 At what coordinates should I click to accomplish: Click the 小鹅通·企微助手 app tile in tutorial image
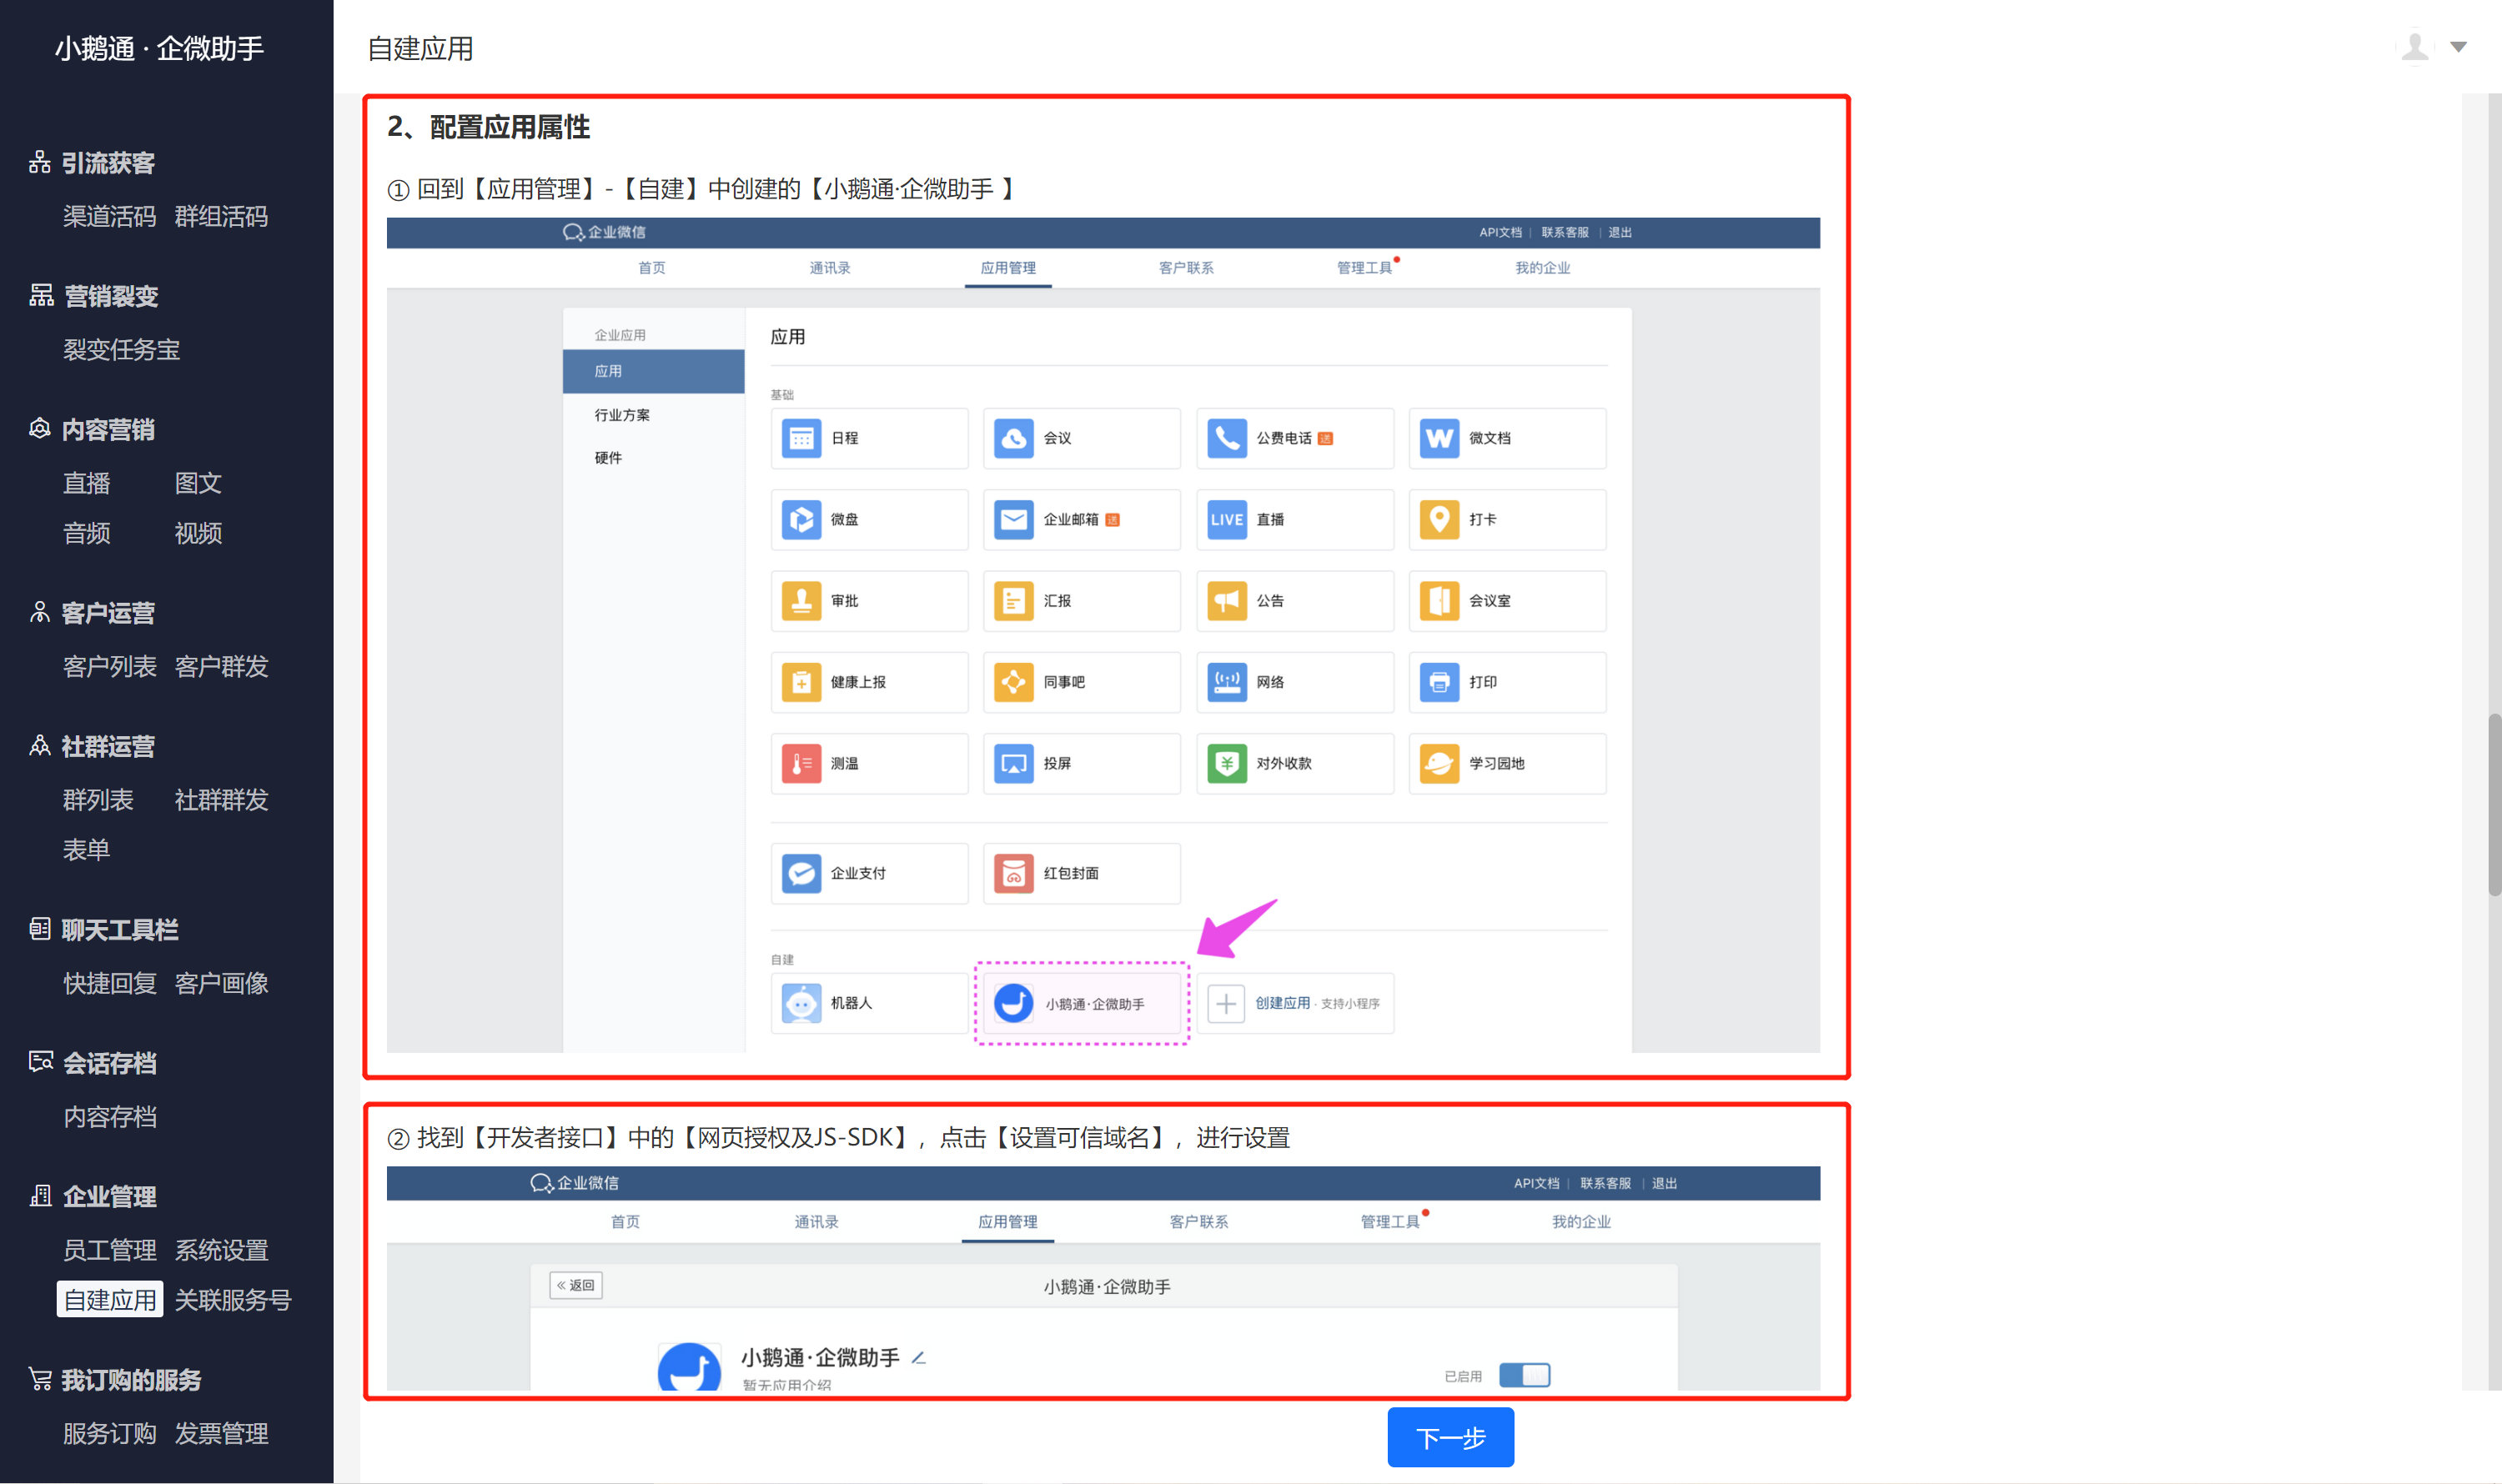(1083, 1003)
